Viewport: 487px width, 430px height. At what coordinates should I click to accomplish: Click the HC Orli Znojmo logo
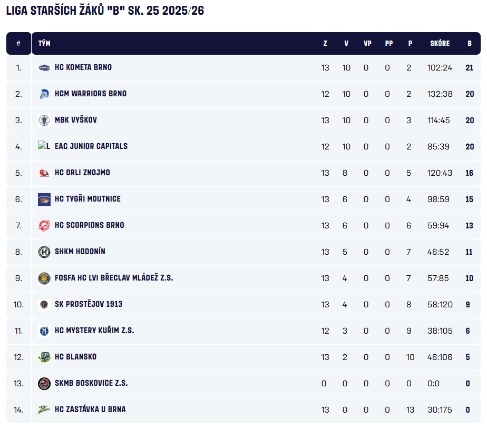[x=44, y=173]
